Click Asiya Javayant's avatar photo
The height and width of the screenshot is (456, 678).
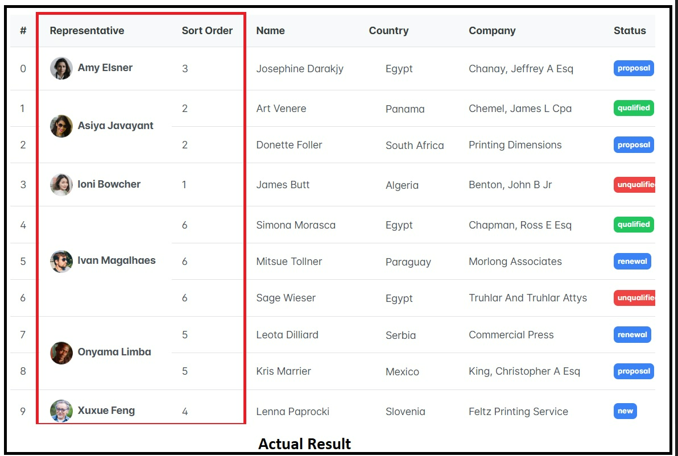tap(61, 126)
